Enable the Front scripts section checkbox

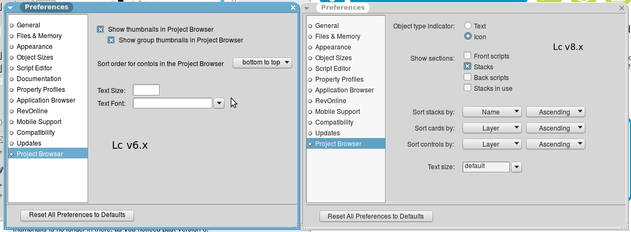(x=468, y=56)
